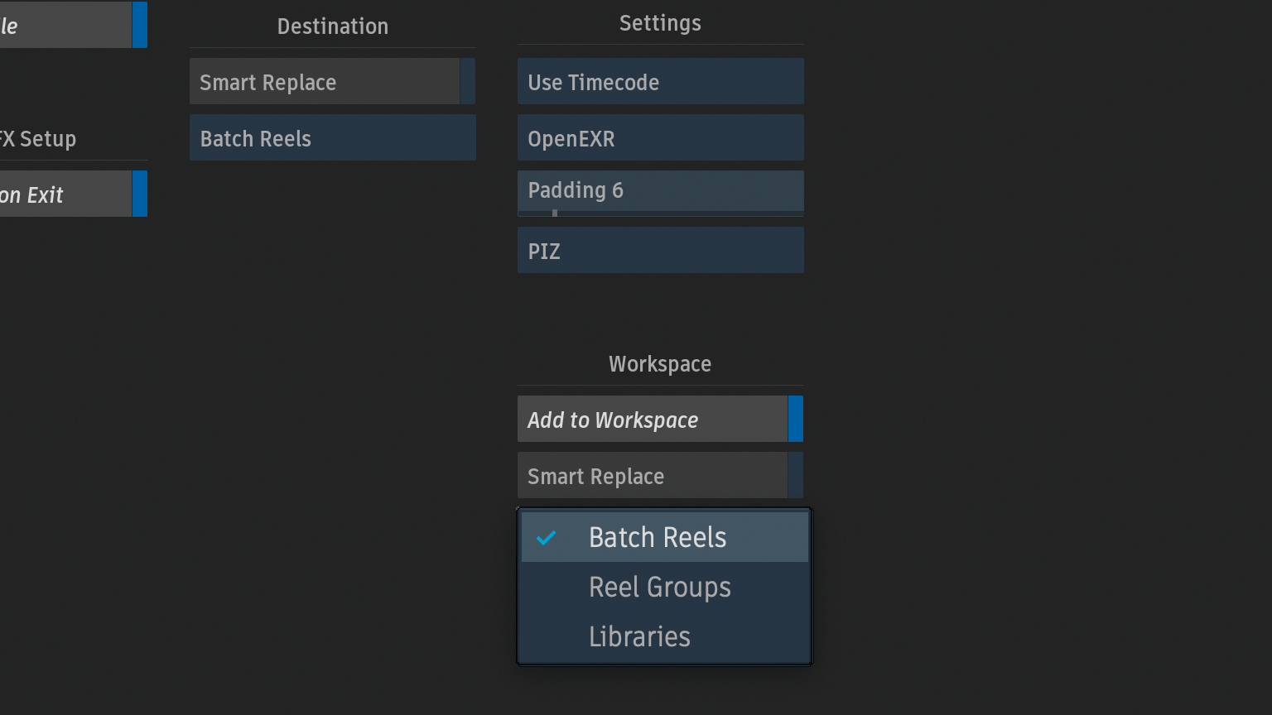Viewport: 1272px width, 715px height.
Task: Open the Batch Reels dropdown under Destination
Action: click(332, 138)
